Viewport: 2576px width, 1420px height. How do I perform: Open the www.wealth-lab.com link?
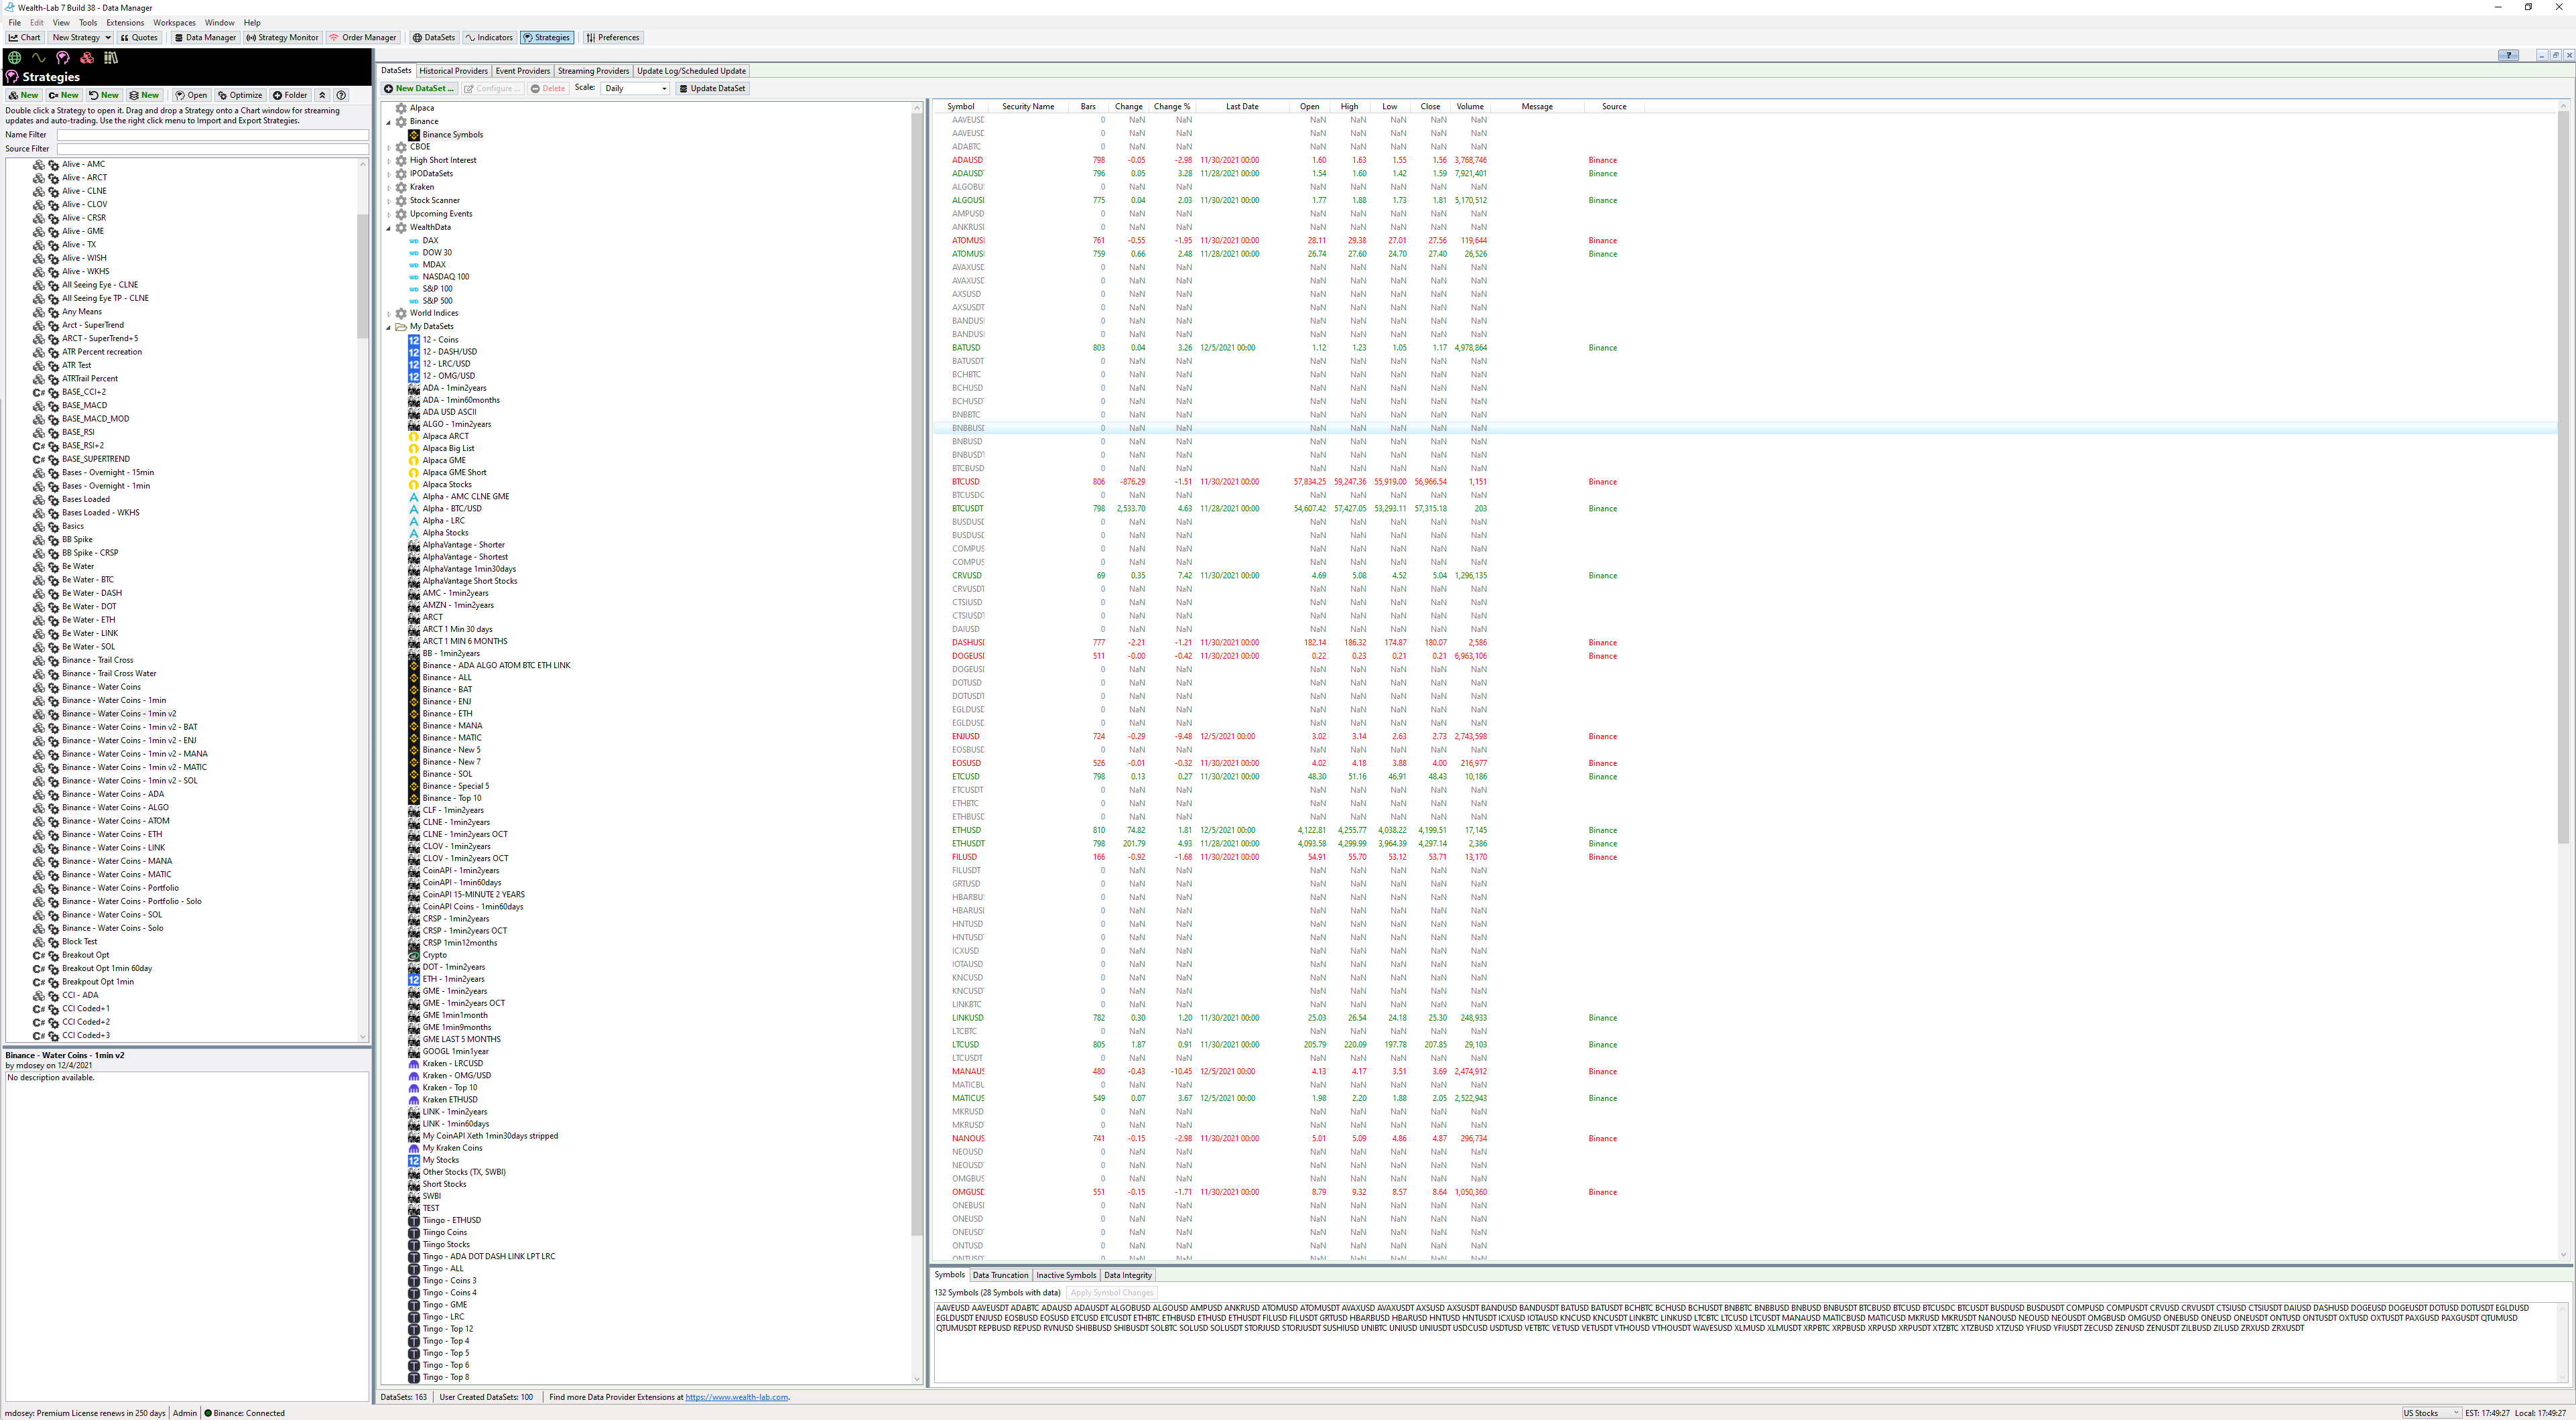(x=736, y=1397)
